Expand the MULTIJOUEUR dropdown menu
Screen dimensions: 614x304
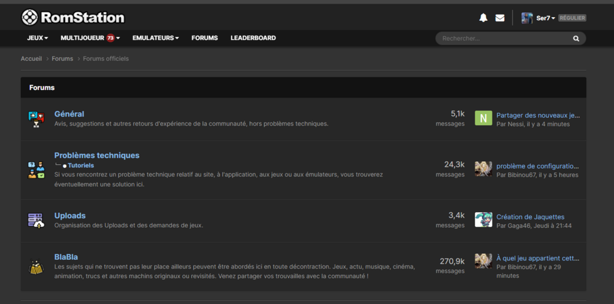tap(90, 38)
